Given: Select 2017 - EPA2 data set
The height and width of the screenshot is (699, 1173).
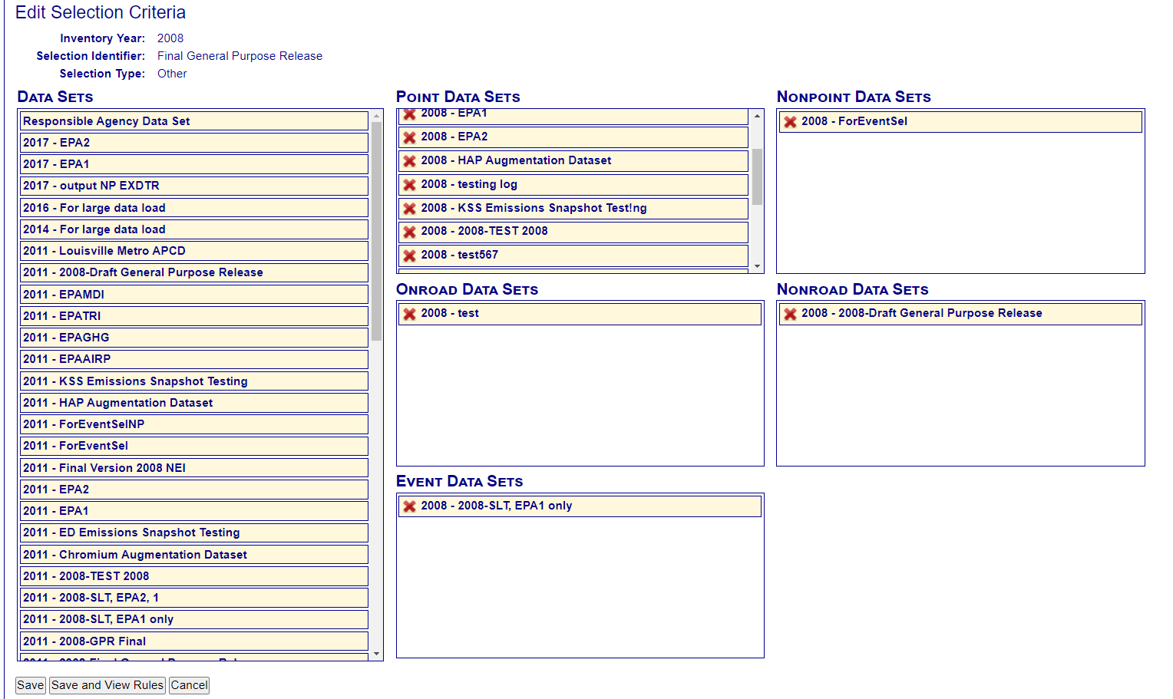Looking at the screenshot, I should click(x=195, y=143).
